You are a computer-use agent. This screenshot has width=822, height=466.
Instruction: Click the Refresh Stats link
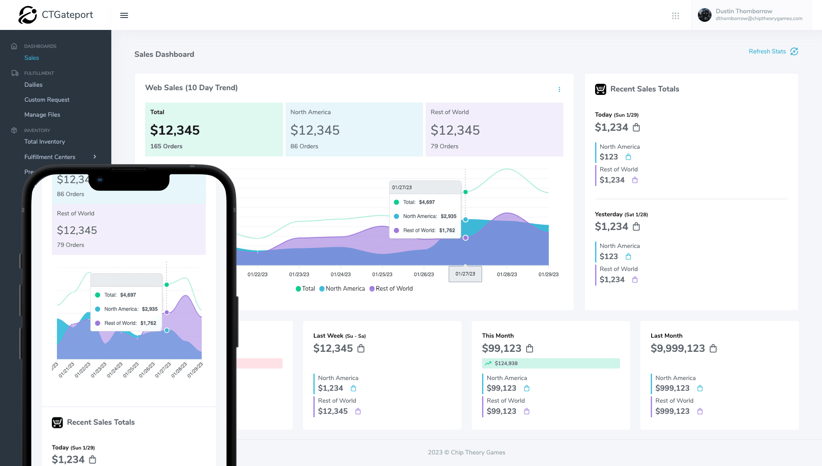coord(767,51)
